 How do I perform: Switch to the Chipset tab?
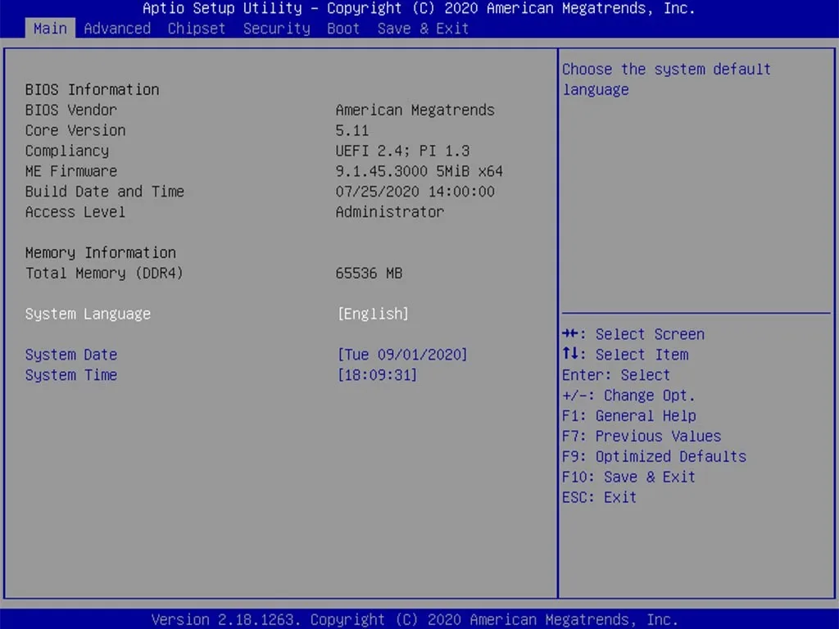click(x=197, y=29)
